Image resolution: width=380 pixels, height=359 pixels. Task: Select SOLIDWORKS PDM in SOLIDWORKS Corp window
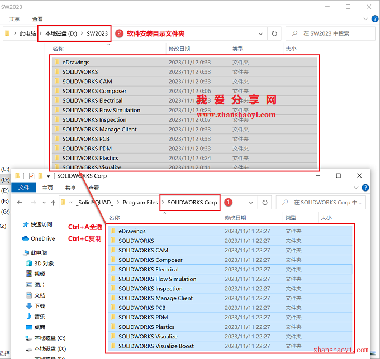coord(230,317)
